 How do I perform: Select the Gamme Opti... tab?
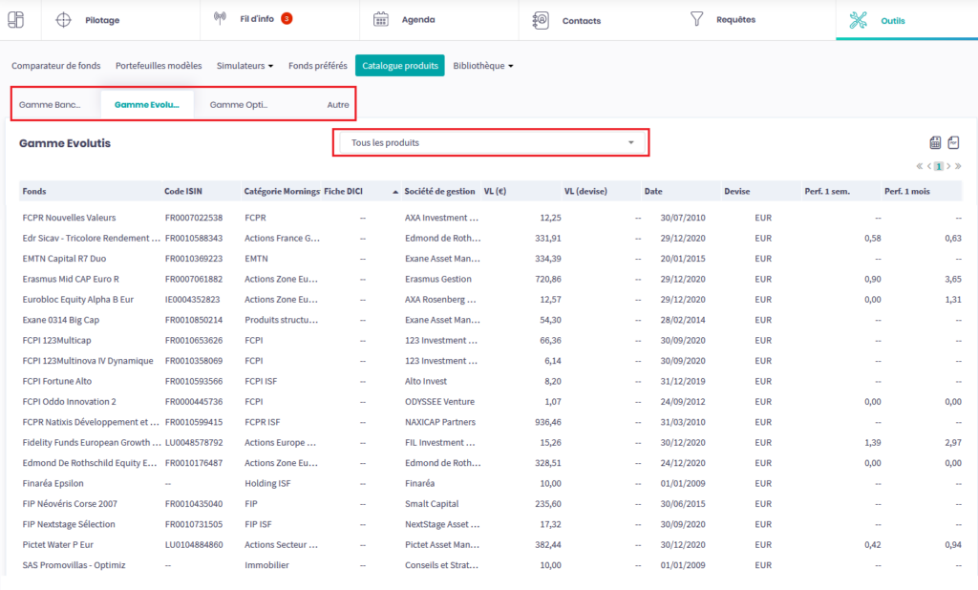(x=239, y=105)
